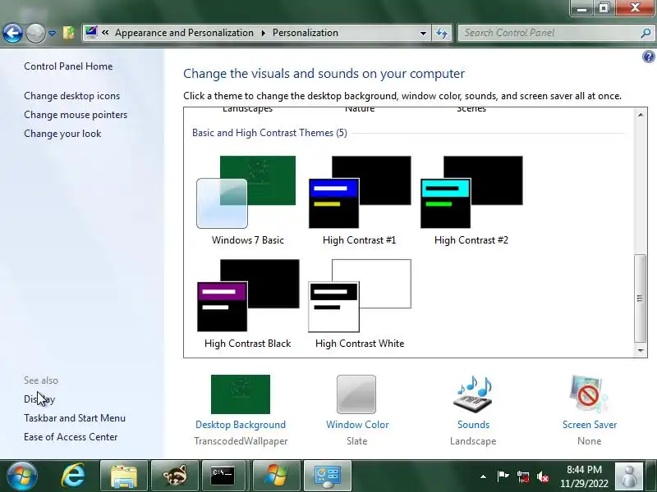The image size is (657, 492).
Task: Click the Back navigation arrow
Action: pos(12,33)
